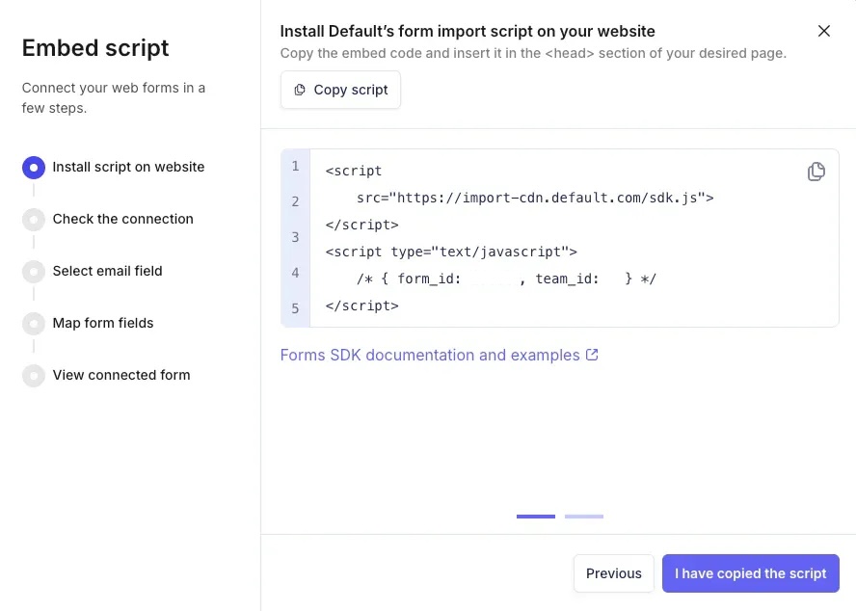Select the View connected form step
This screenshot has height=611, width=856.
click(120, 375)
